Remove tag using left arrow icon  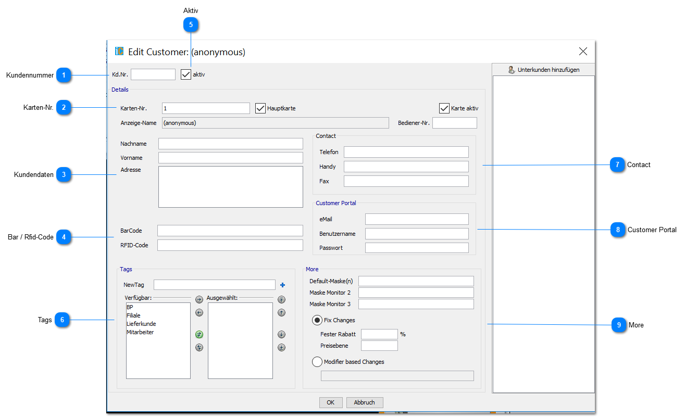tap(199, 313)
